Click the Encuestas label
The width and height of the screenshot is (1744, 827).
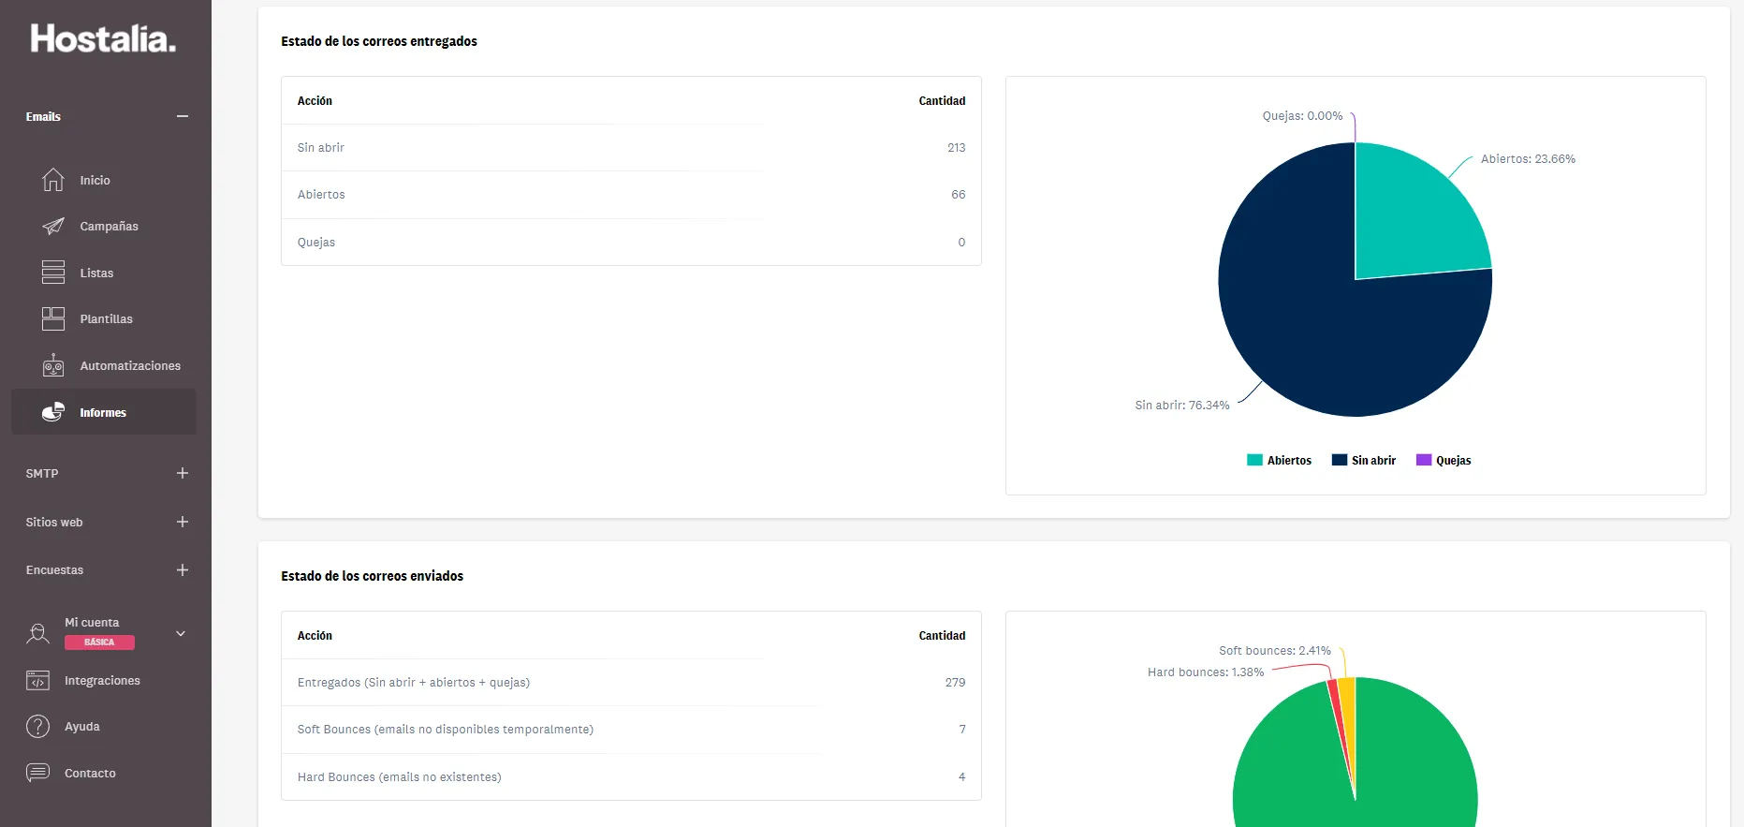pyautogui.click(x=54, y=569)
